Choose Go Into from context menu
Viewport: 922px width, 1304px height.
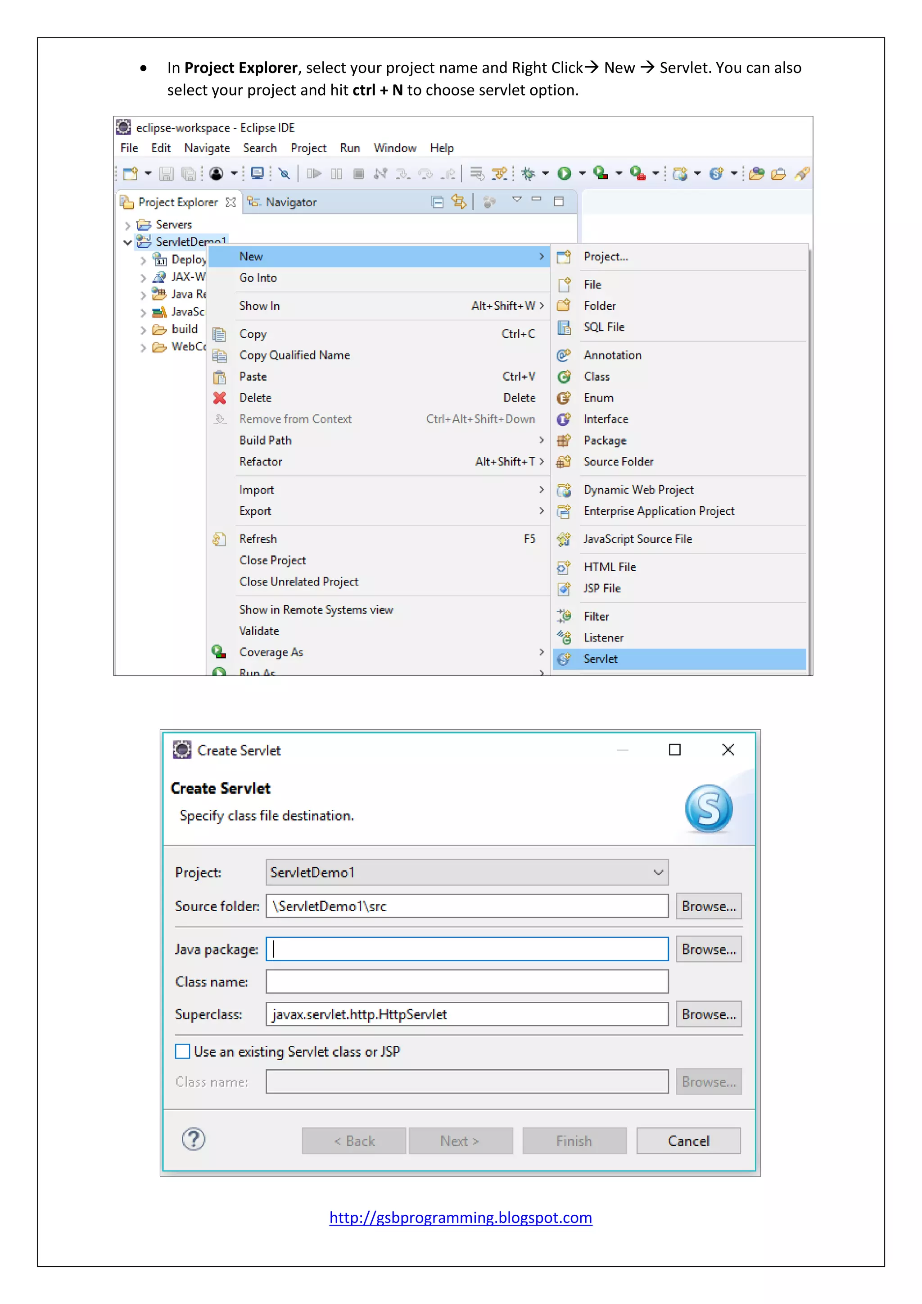(x=379, y=278)
